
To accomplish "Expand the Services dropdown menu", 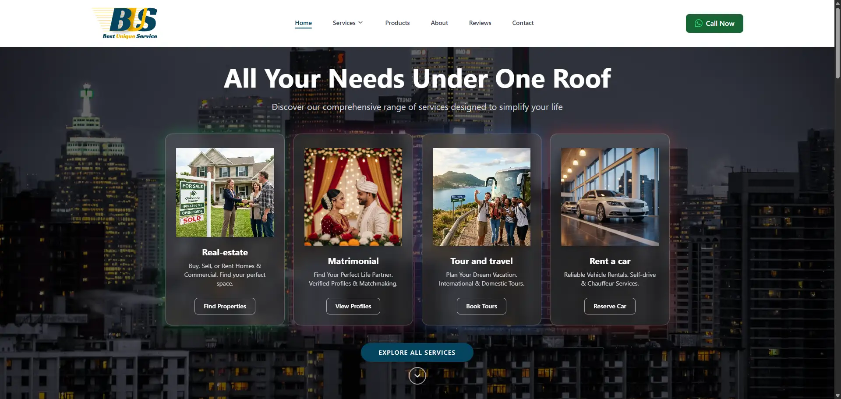I will [348, 23].
